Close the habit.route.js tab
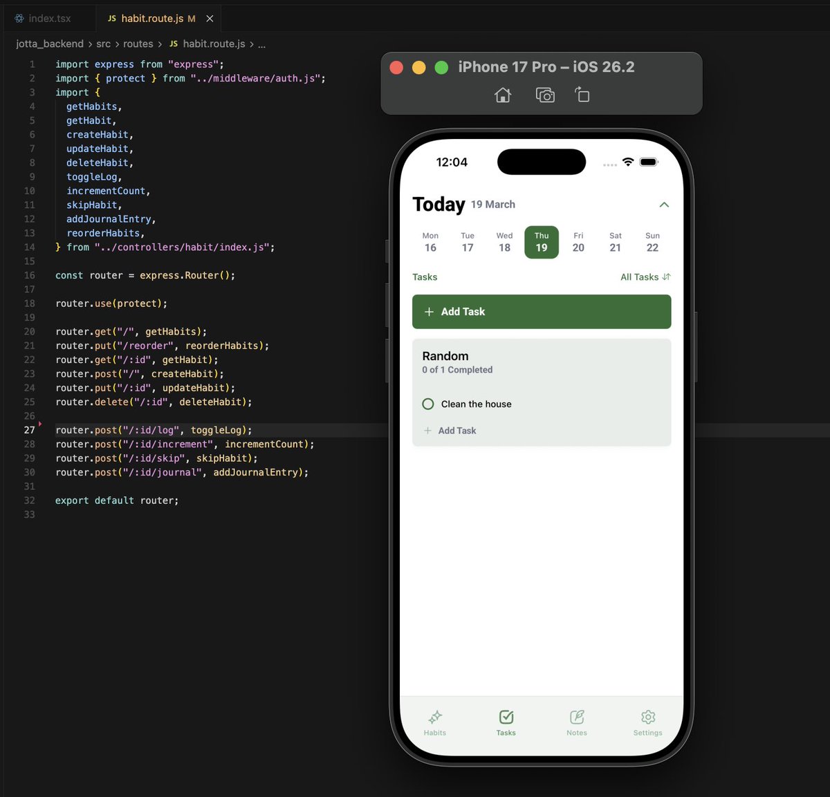This screenshot has height=797, width=830. (210, 19)
